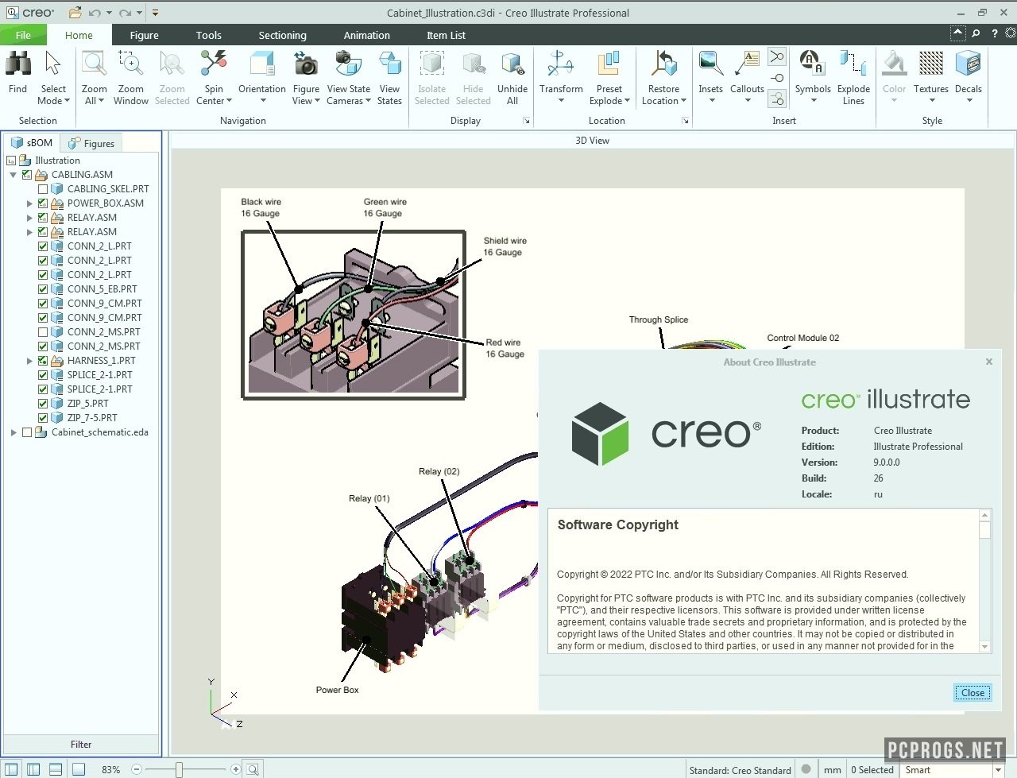Open the Symbols tool
The image size is (1017, 778).
click(812, 64)
